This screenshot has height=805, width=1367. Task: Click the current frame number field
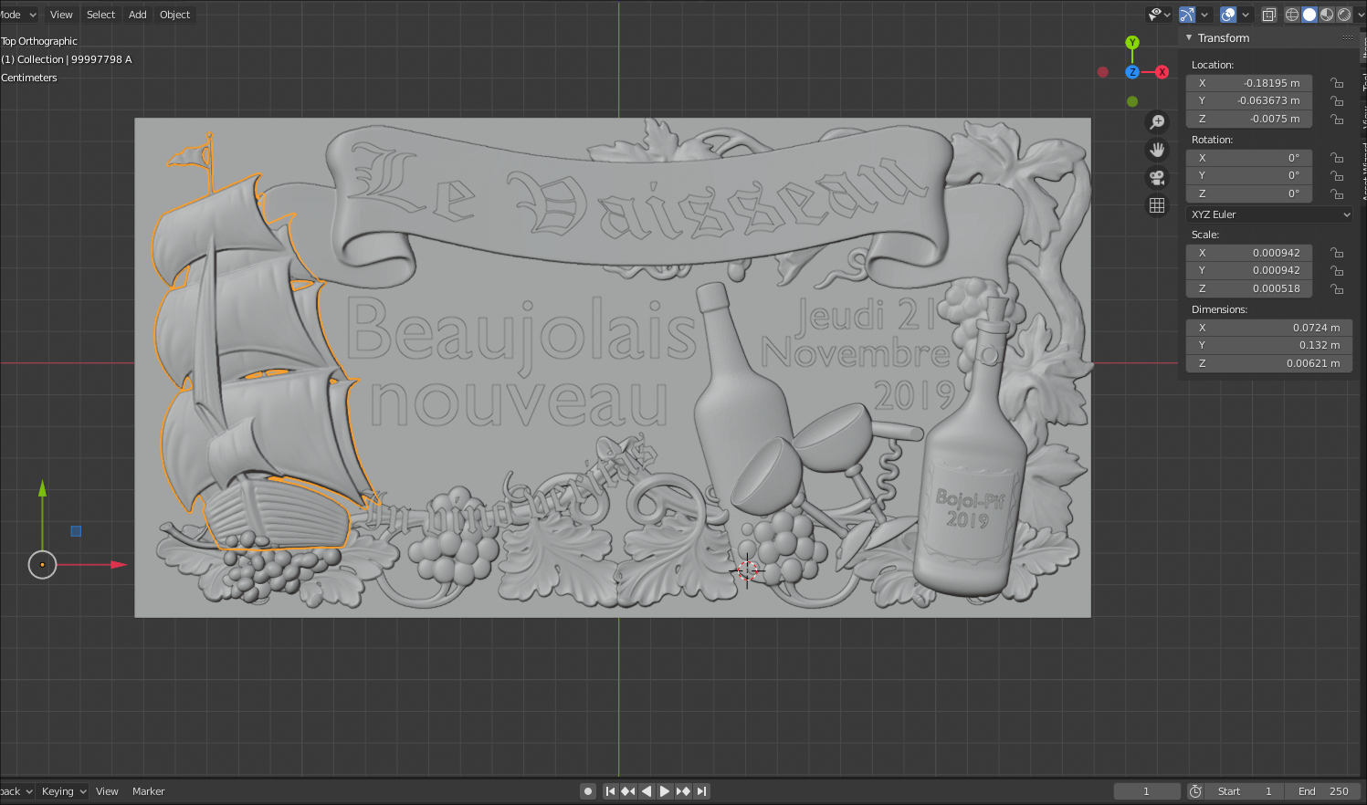(x=1147, y=791)
